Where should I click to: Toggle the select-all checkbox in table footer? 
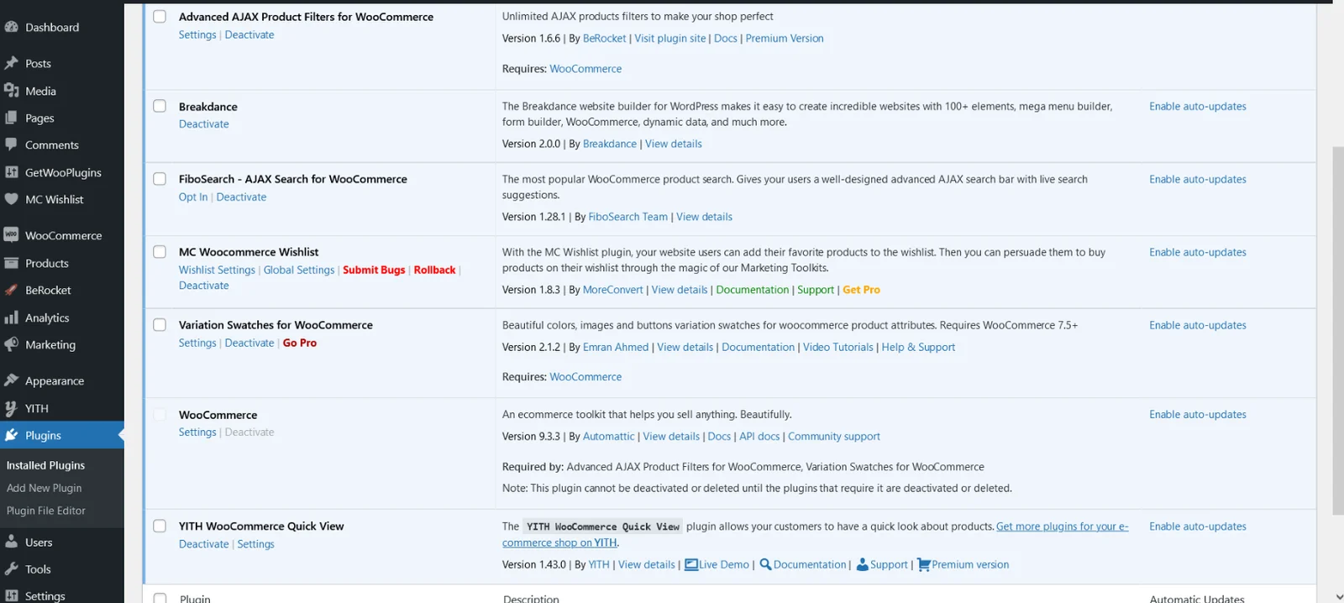click(x=160, y=598)
